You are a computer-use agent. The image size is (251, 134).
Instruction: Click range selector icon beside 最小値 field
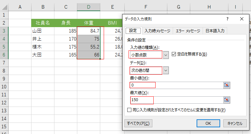click(227, 85)
